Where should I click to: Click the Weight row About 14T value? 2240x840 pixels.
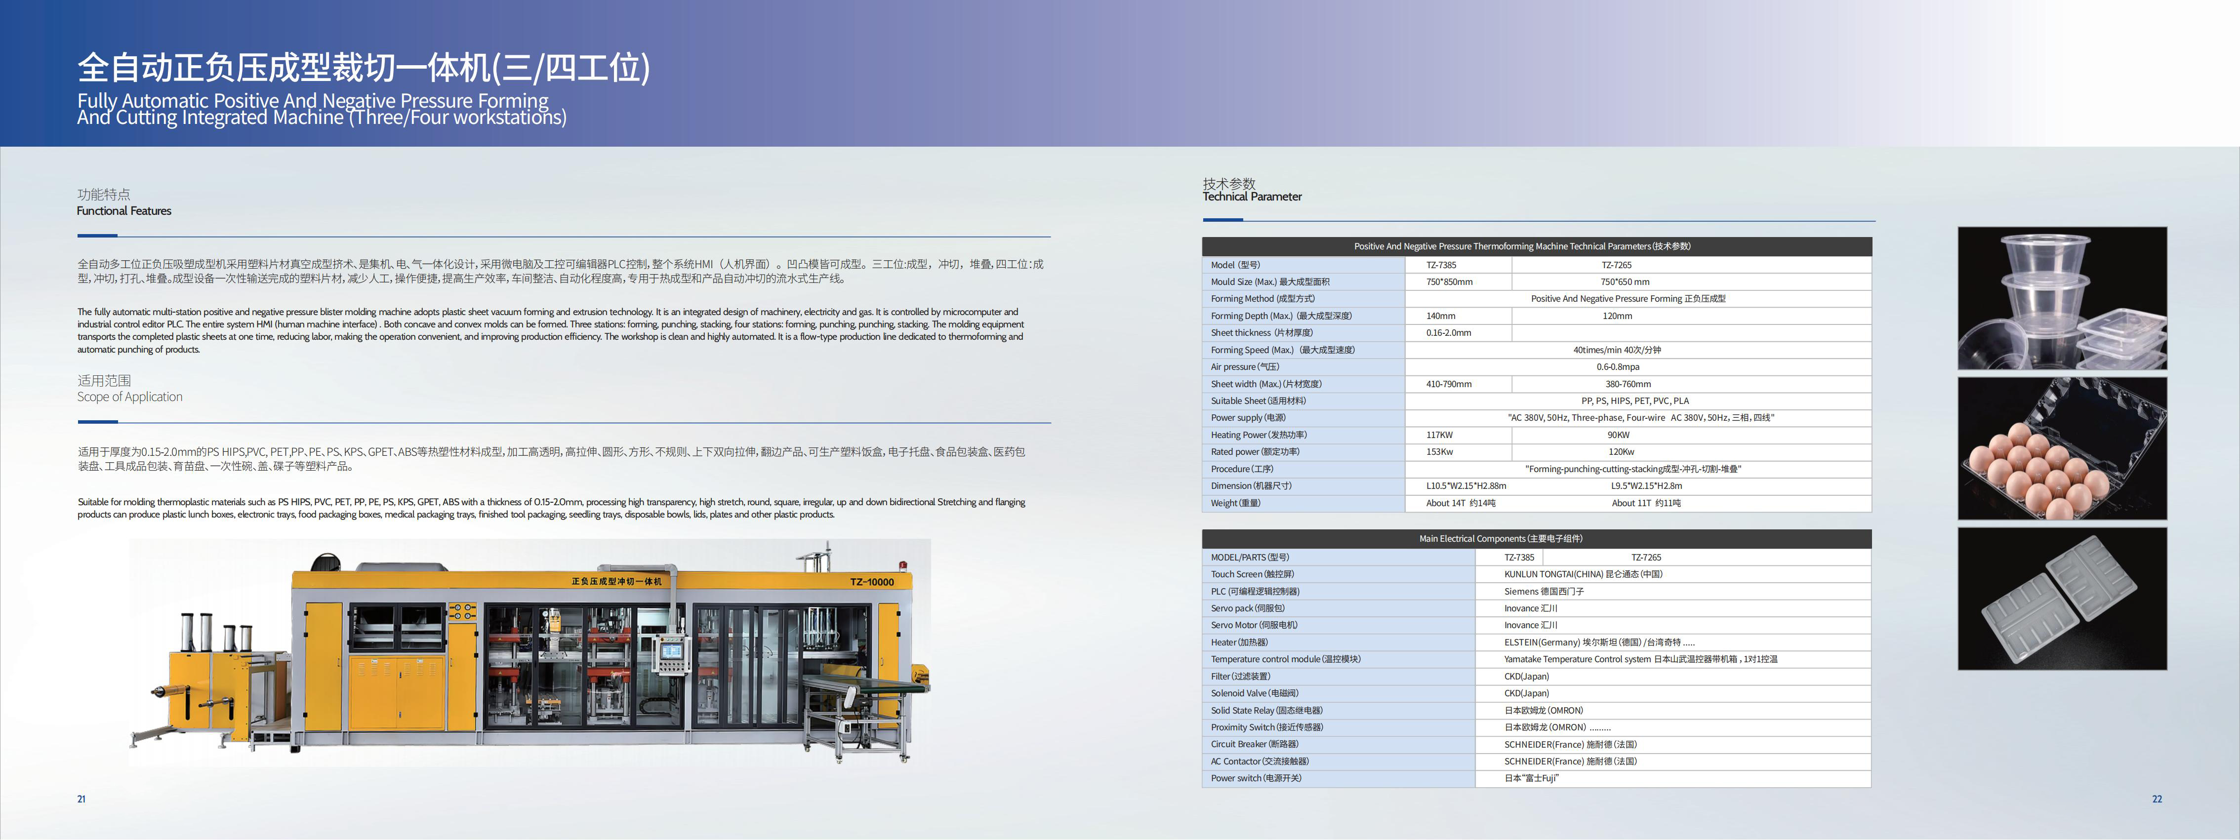tap(1461, 504)
